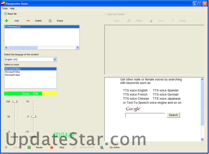Click the green Pause icon

coord(29,147)
